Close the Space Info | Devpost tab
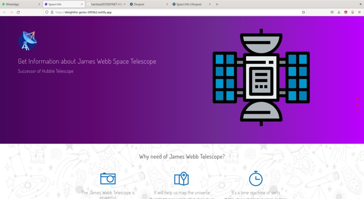The width and height of the screenshot is (364, 199). pyautogui.click(x=210, y=4)
